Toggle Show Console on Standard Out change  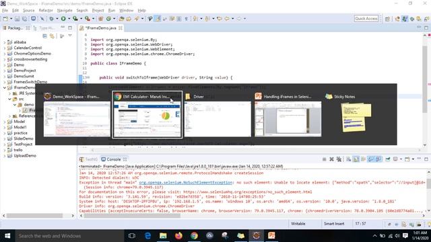(x=371, y=159)
